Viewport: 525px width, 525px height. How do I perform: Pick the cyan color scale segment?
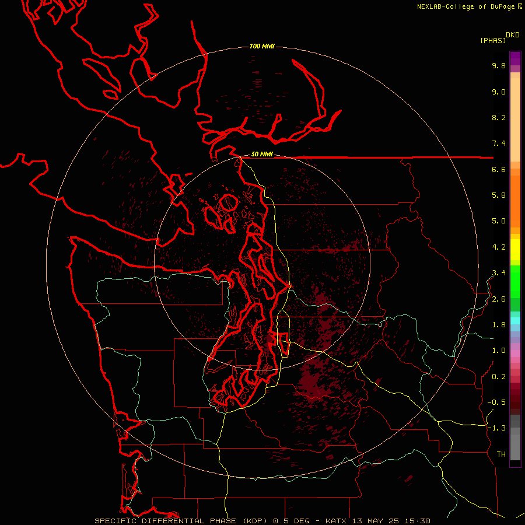515,321
